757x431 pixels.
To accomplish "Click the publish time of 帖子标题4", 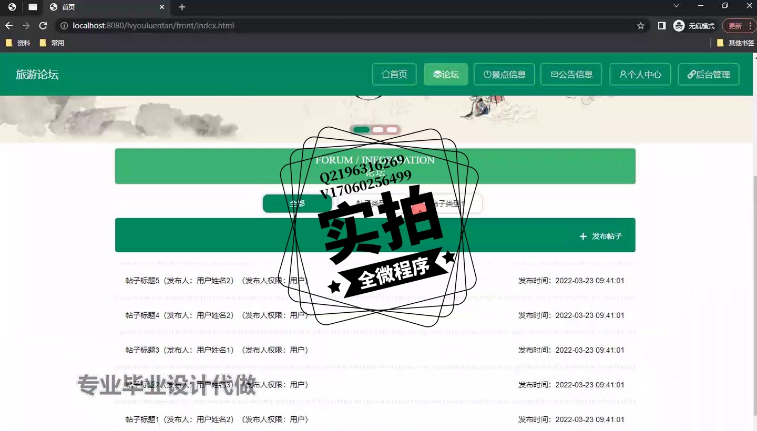I will pyautogui.click(x=571, y=315).
